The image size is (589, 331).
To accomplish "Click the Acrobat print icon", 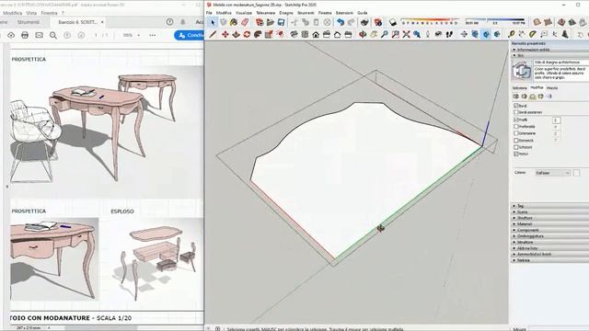I will 25,35.
